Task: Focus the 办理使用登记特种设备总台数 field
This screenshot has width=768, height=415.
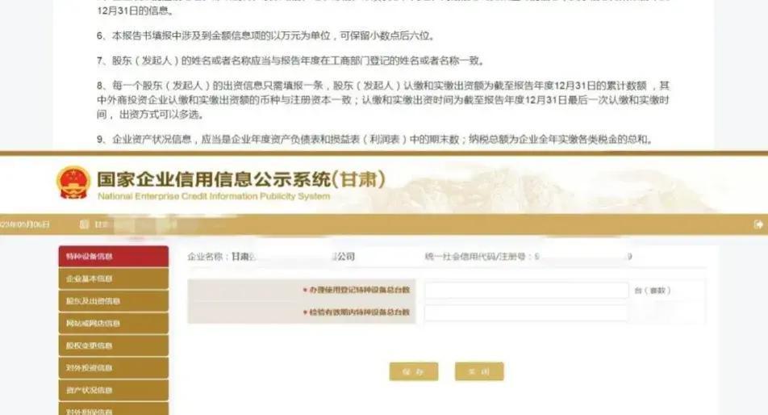Action: [x=526, y=290]
